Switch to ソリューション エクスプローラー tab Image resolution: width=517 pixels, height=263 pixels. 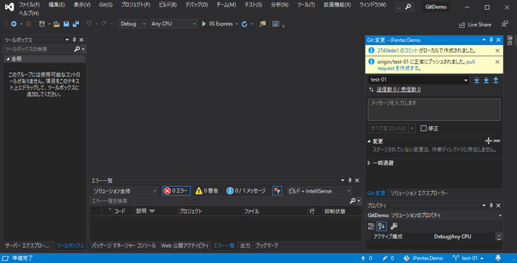pyautogui.click(x=419, y=193)
